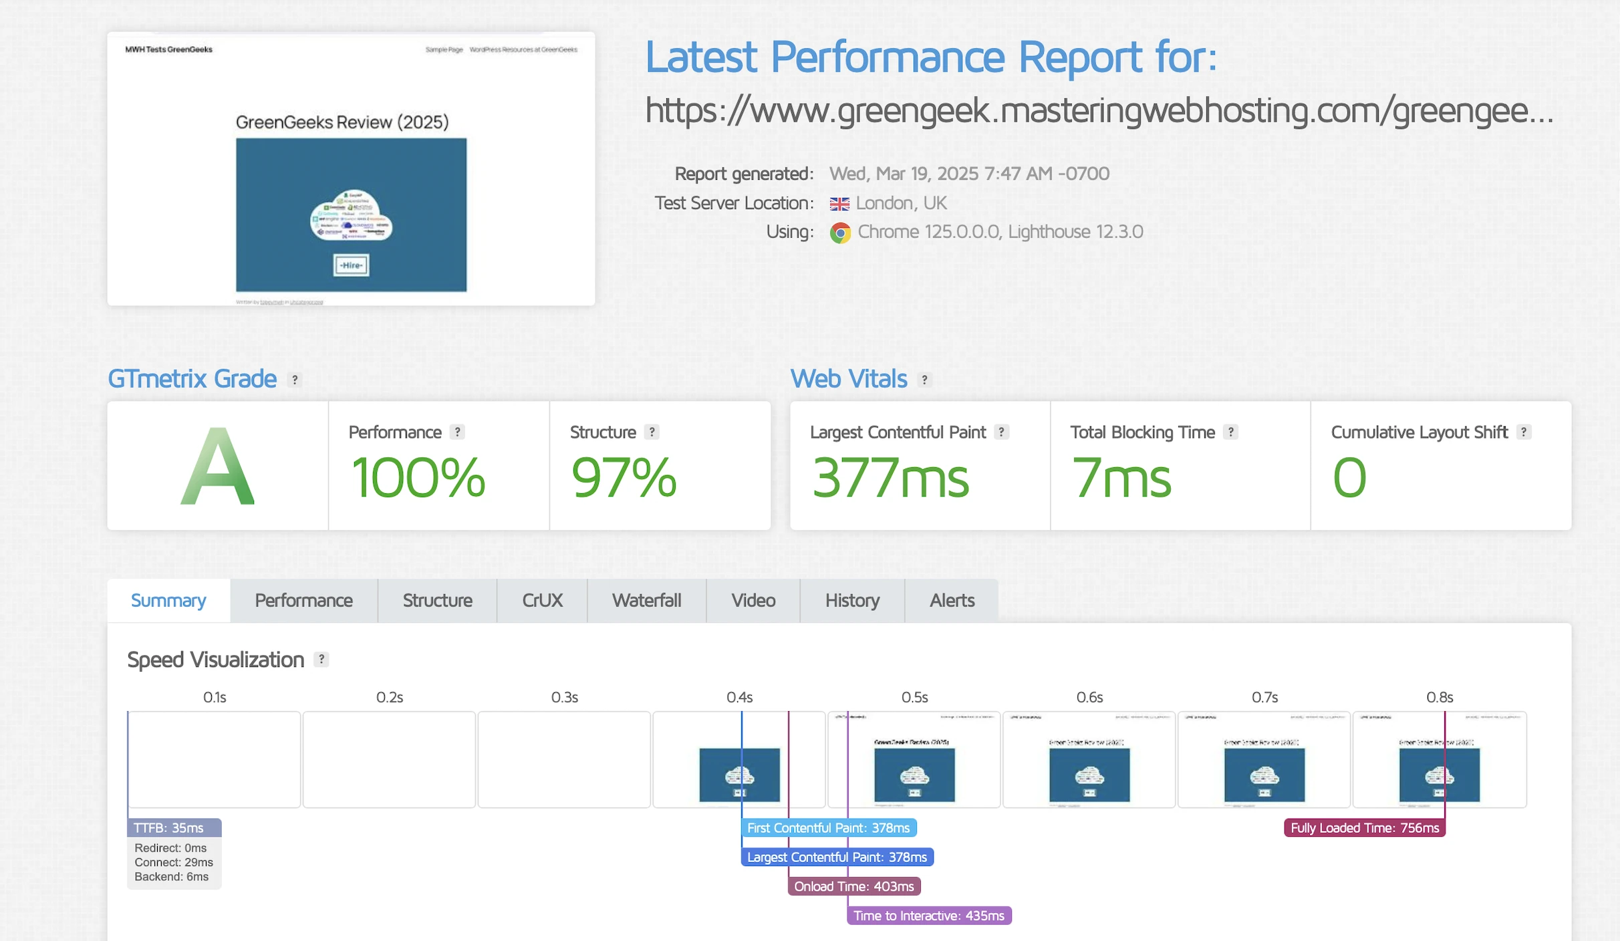Open the Total Blocking Time help icon
1620x941 pixels.
[x=1230, y=432]
